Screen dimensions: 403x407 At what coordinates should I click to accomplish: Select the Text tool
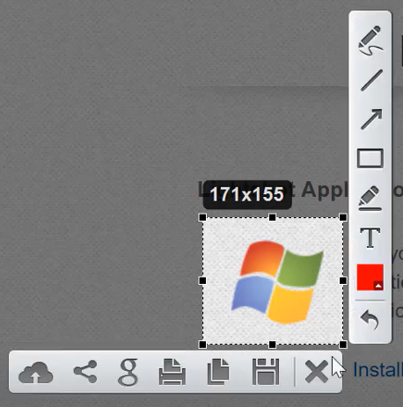(370, 238)
